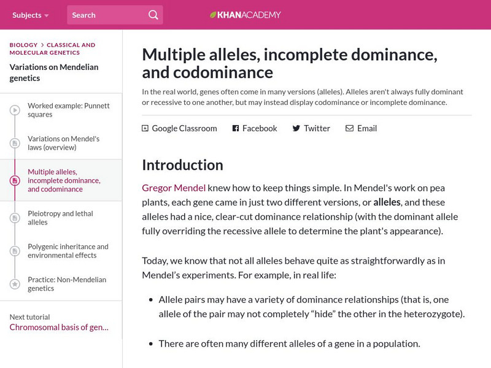Click the search magnifying glass icon
This screenshot has width=491, height=368.
tap(153, 14)
